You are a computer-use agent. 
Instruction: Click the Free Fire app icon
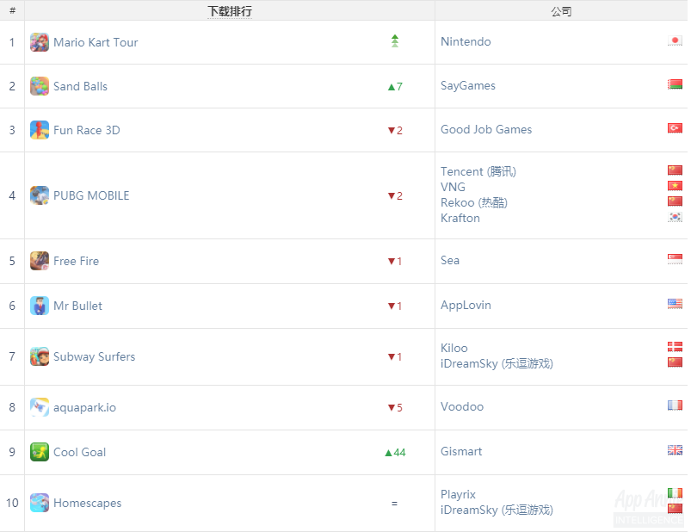[40, 261]
